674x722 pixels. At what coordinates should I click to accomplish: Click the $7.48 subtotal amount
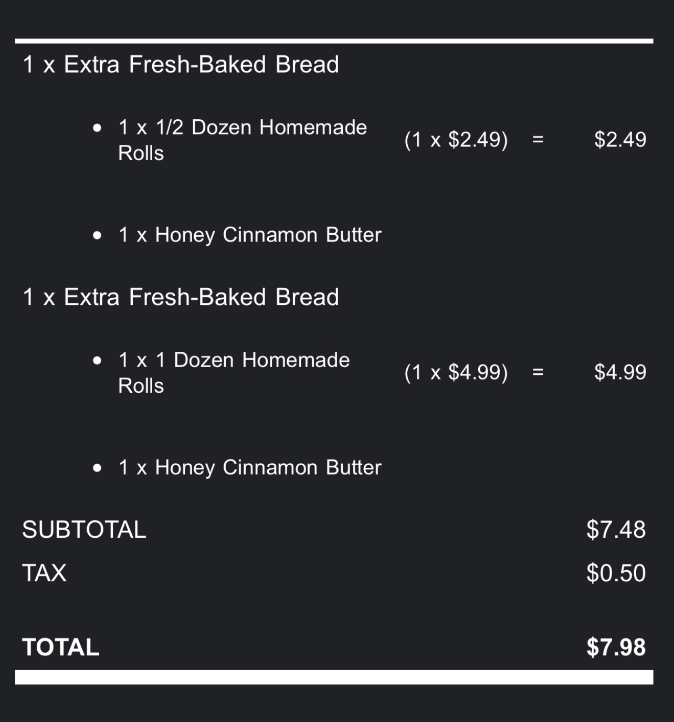(x=616, y=529)
